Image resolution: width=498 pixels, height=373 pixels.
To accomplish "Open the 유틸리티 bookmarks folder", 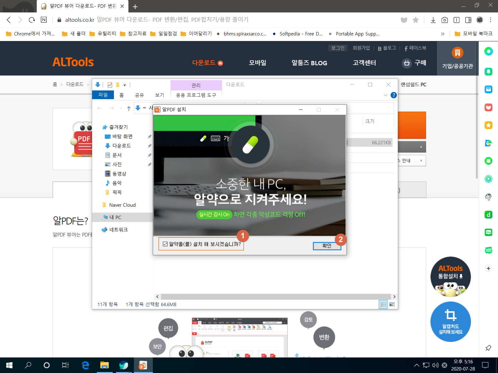I will tap(103, 34).
